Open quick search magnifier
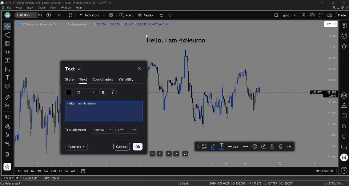Image resolution: width=349 pixels, height=186 pixels. tap(304, 15)
